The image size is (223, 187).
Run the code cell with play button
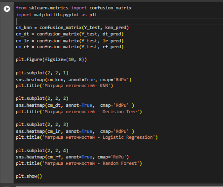click(x=7, y=9)
